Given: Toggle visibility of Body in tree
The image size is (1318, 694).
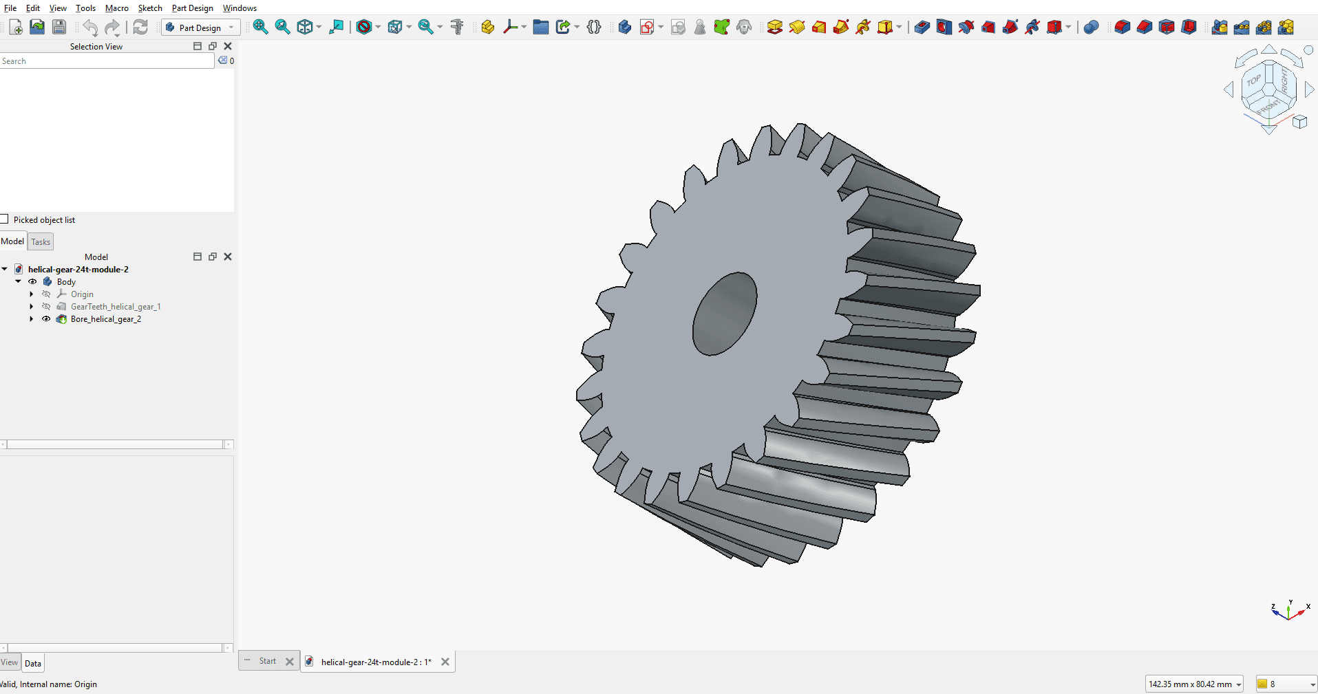Looking at the screenshot, I should pos(32,282).
